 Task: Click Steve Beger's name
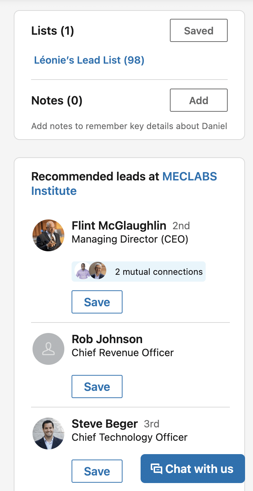coord(105,423)
